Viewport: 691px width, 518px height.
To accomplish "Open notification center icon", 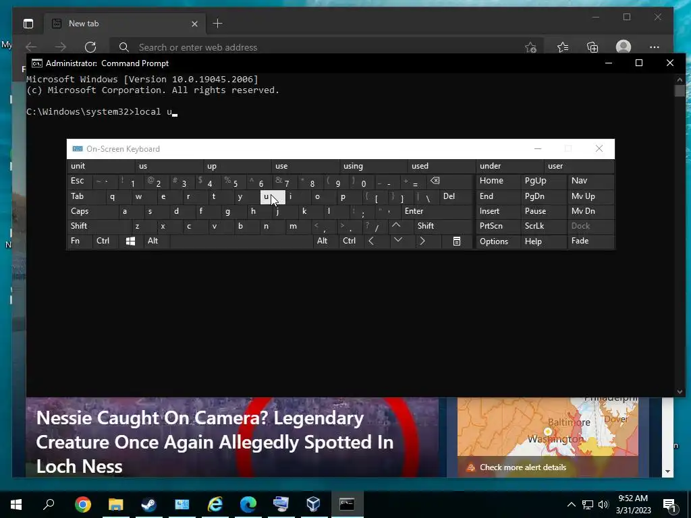I will (669, 505).
